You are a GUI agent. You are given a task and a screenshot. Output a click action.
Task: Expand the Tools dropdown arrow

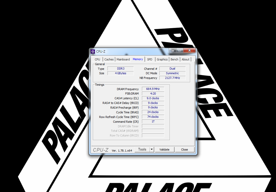point(152,150)
